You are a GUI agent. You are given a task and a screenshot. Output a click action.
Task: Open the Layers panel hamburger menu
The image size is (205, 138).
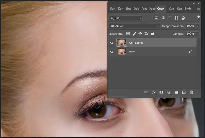click(x=198, y=9)
